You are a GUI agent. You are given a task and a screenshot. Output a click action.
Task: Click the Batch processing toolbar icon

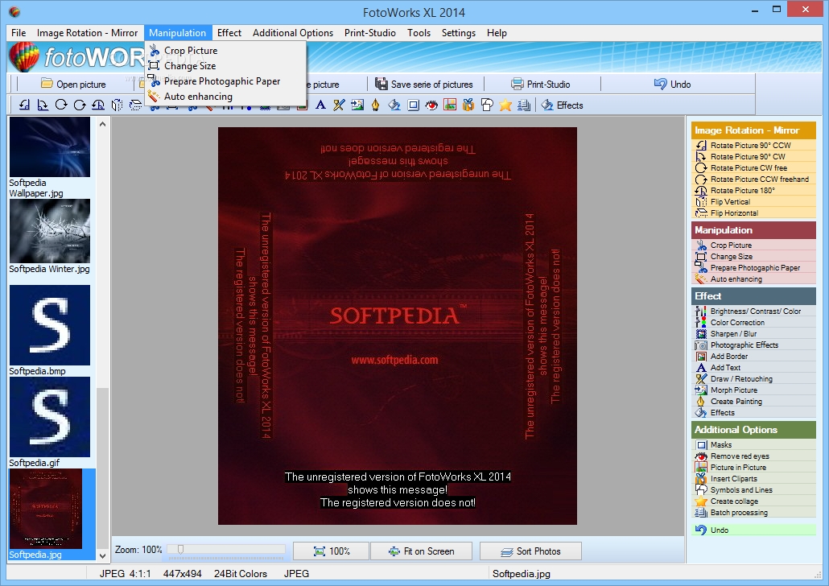pos(524,105)
